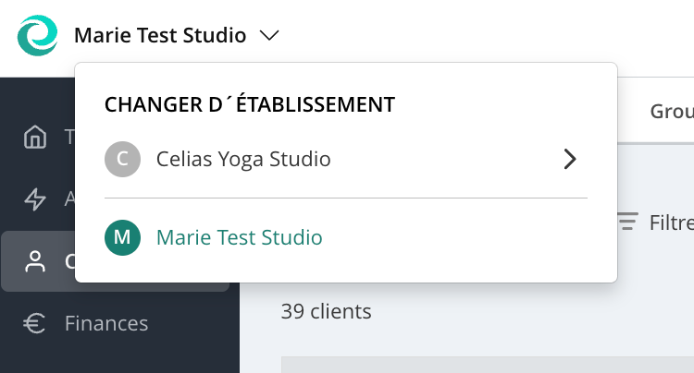
Task: Click the teal swirl app logo
Action: (x=38, y=35)
